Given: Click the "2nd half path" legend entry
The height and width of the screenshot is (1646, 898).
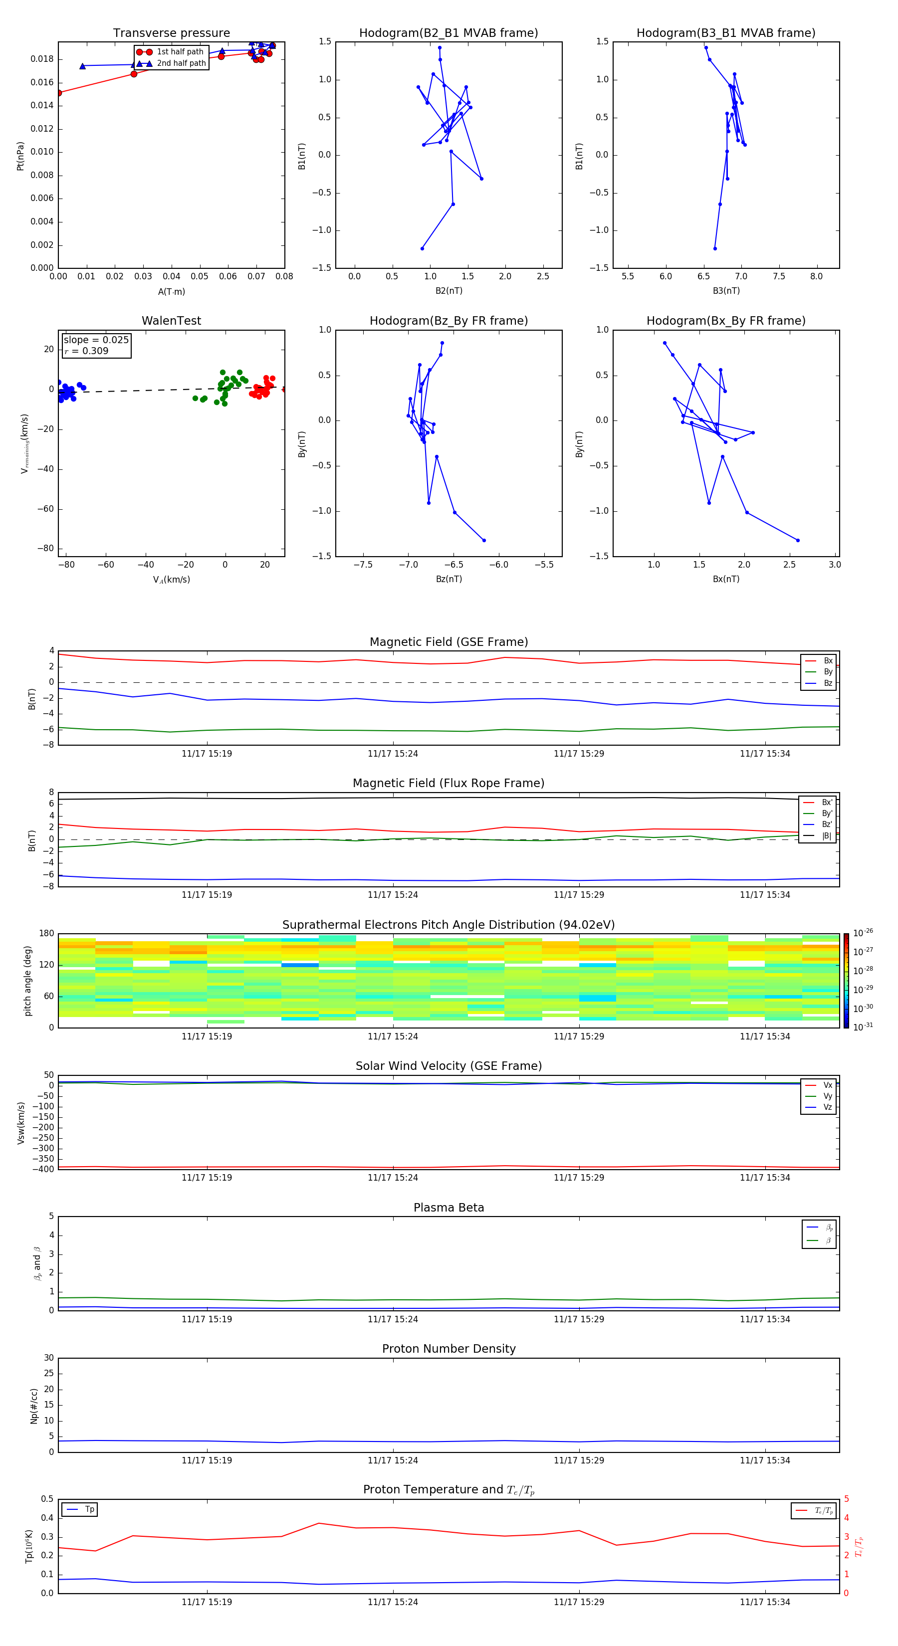Looking at the screenshot, I should coord(171,63).
